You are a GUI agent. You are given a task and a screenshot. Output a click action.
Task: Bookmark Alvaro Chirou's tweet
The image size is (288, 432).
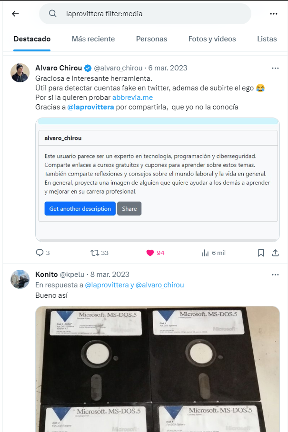[x=261, y=253]
